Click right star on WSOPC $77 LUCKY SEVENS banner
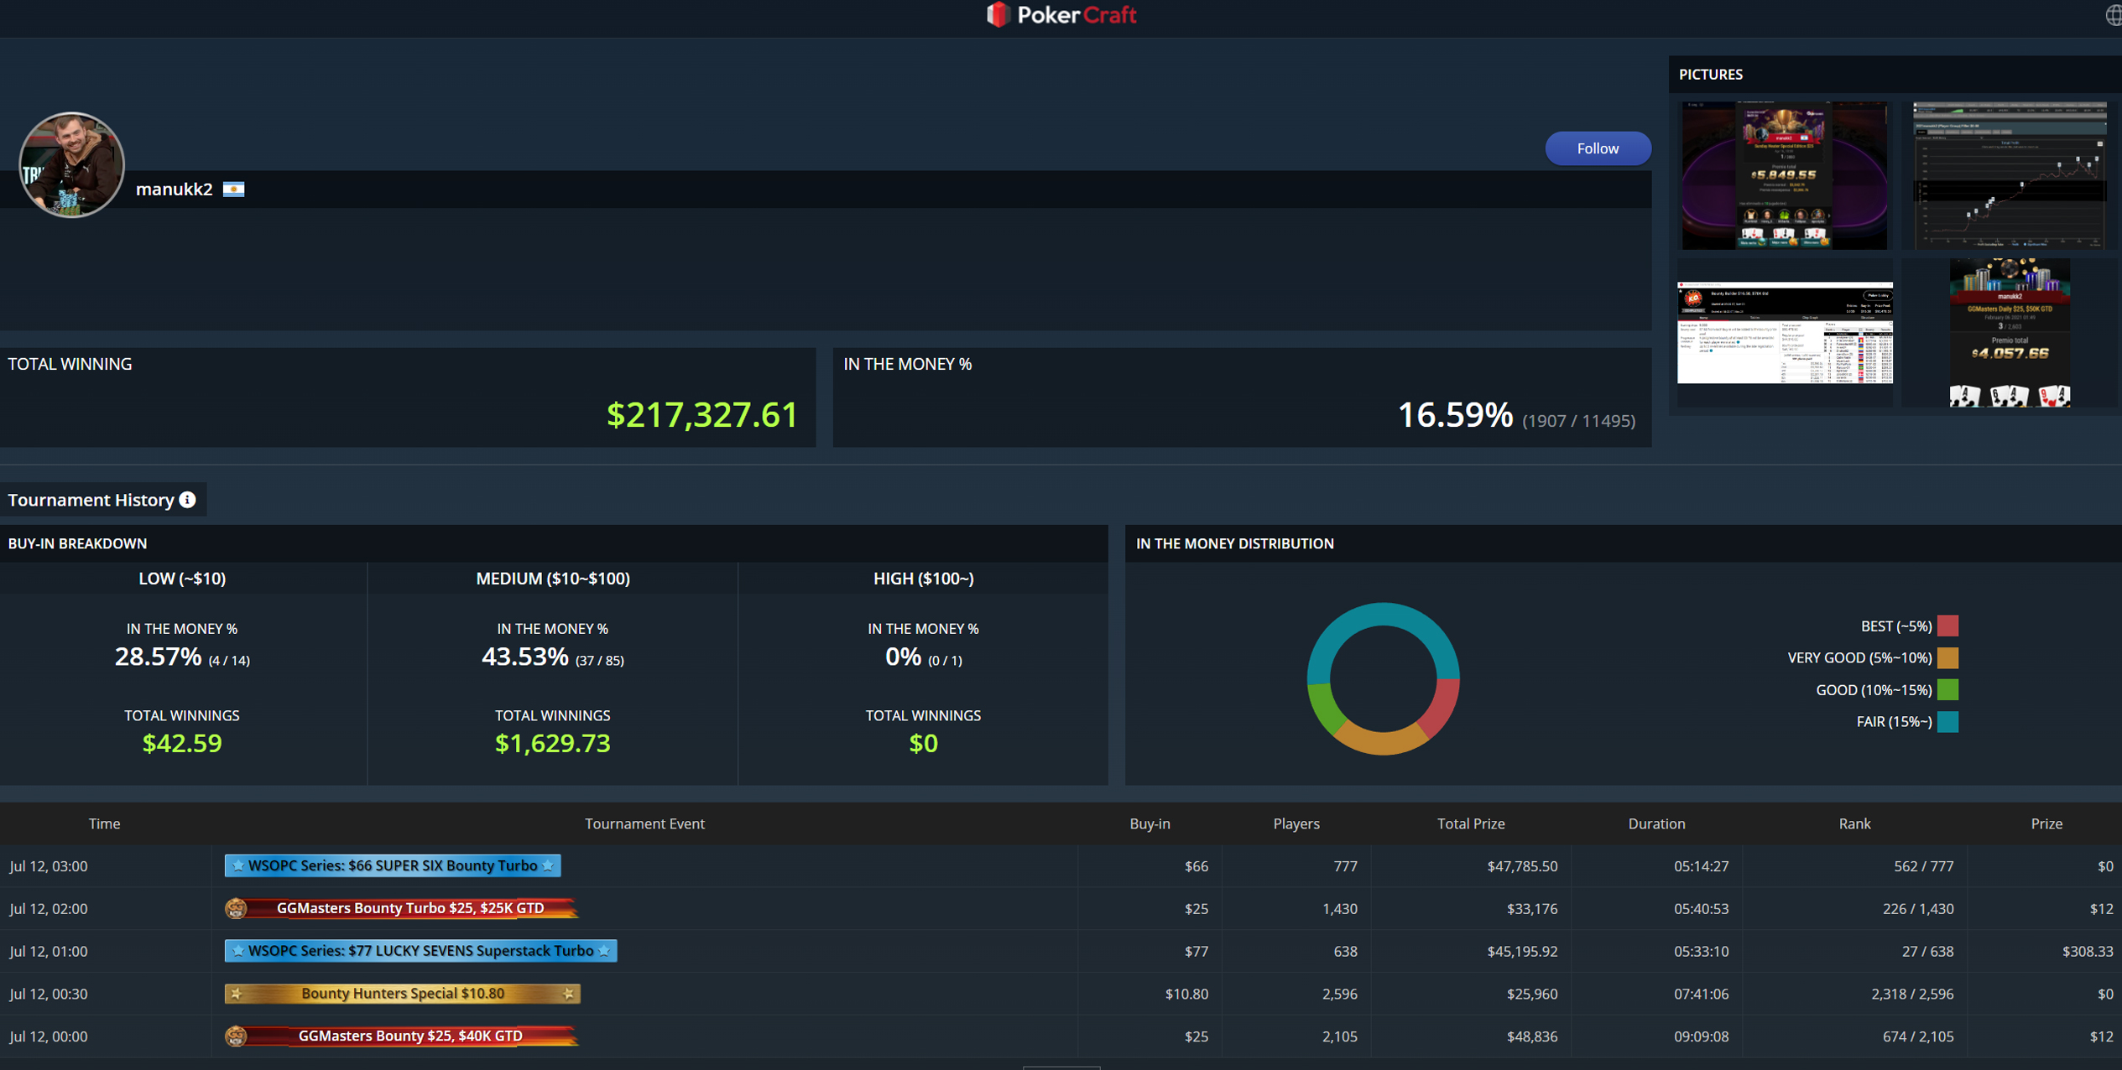This screenshot has height=1070, width=2122. coord(604,951)
